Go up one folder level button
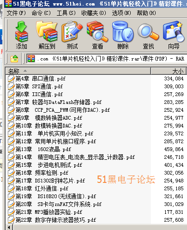Screen dimensions: 187x230 (14, 59)
